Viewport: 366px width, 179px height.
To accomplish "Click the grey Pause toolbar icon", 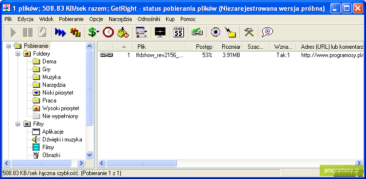I will click(x=28, y=32).
